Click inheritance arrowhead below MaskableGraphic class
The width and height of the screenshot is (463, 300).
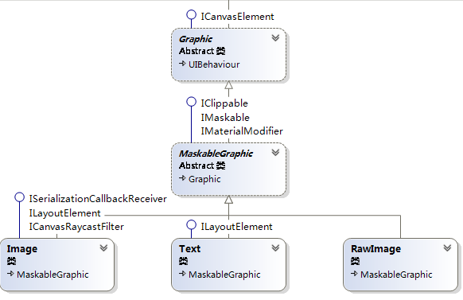coord(228,200)
